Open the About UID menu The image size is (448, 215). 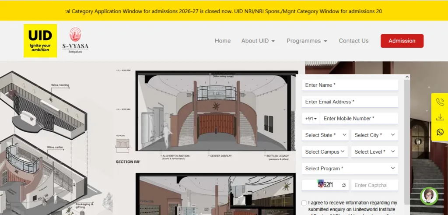coord(258,41)
